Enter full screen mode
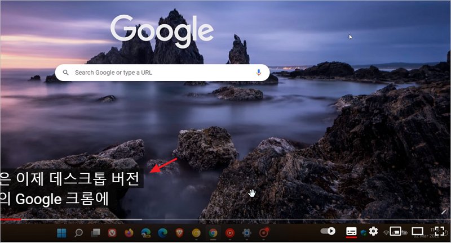This screenshot has height=243, width=451. 439,231
